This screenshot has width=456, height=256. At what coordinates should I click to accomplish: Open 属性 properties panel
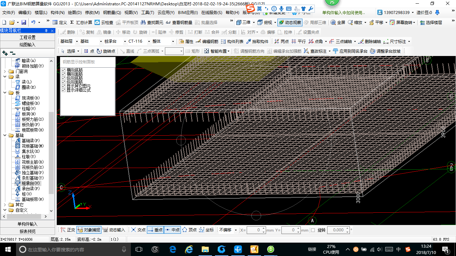click(186, 41)
